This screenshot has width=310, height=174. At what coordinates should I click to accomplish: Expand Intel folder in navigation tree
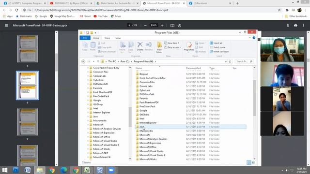[x=88, y=108]
